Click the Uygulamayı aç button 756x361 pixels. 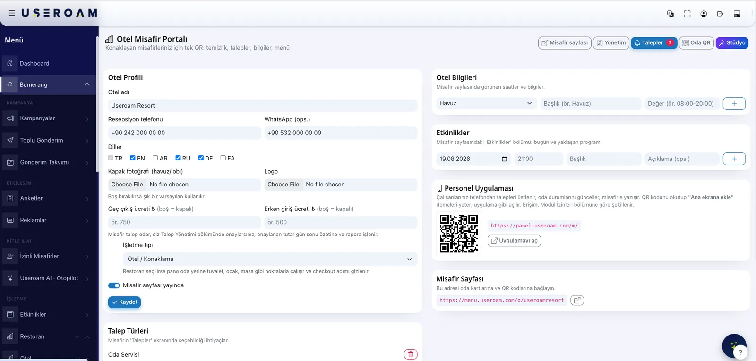coord(514,241)
